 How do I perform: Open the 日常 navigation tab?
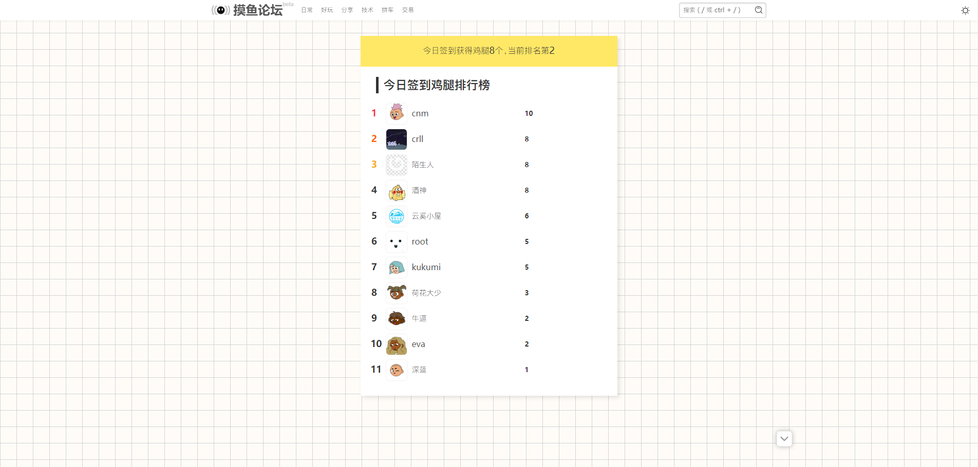tap(307, 10)
